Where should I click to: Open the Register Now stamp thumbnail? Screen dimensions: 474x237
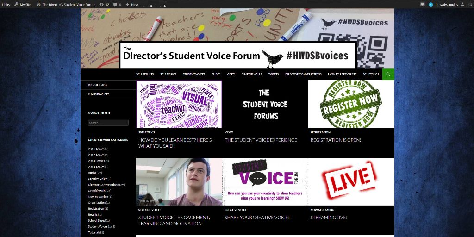point(351,104)
